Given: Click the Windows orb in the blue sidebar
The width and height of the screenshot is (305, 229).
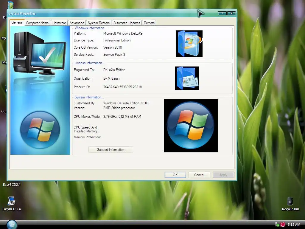Looking at the screenshot, I should (40, 130).
